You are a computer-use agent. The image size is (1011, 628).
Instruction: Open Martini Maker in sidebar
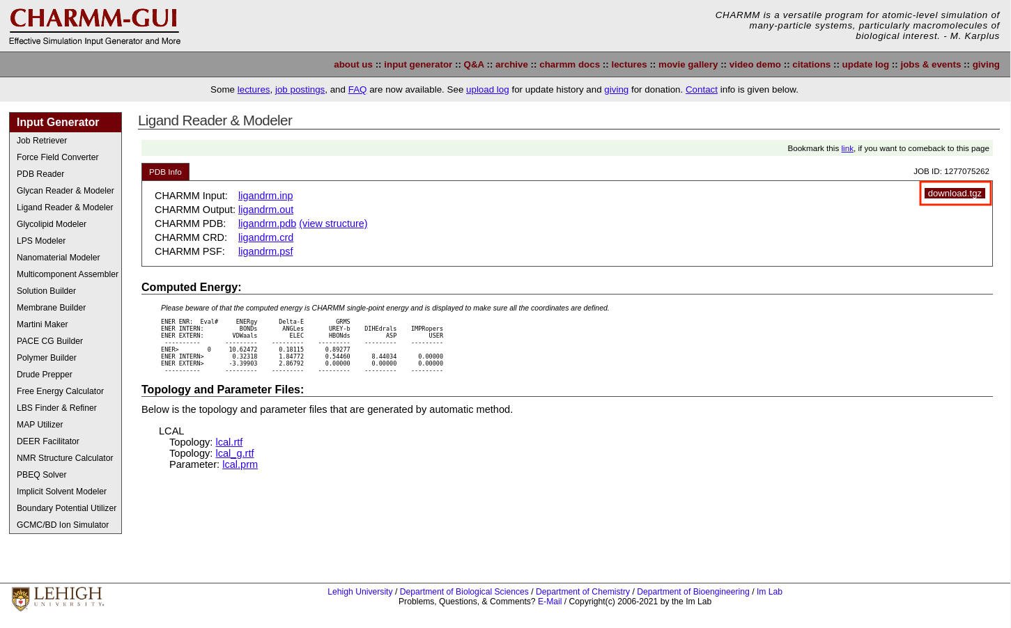(x=65, y=324)
